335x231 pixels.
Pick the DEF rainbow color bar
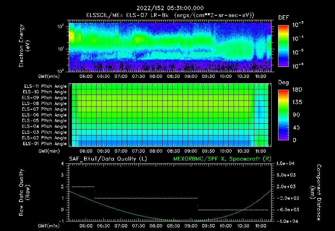(x=284, y=46)
